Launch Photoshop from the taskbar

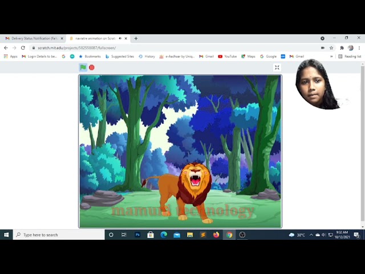pos(137,235)
